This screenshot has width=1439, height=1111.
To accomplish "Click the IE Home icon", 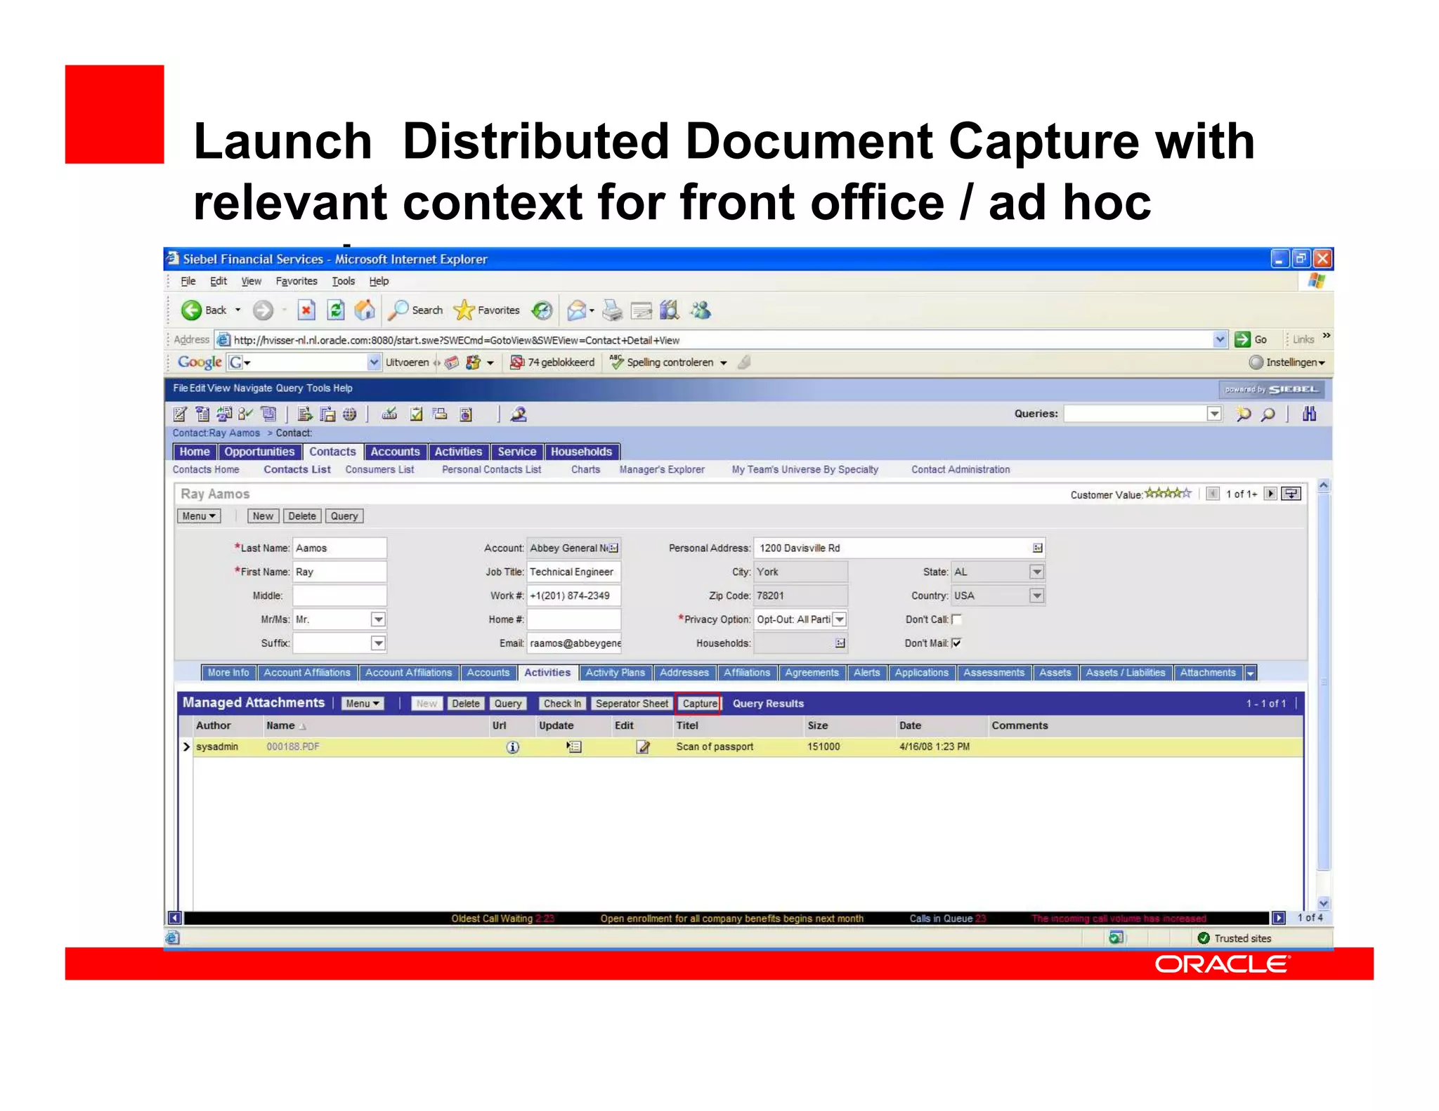I will pyautogui.click(x=364, y=310).
